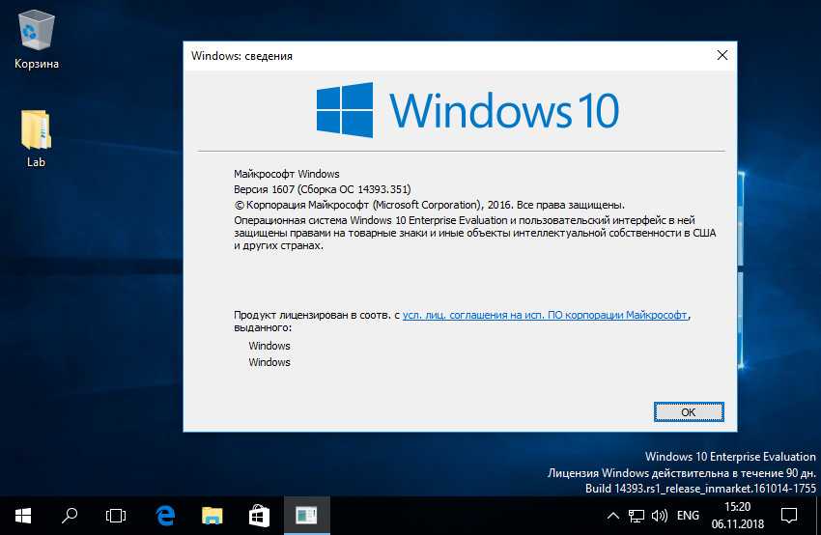
Task: Switch the ENG input language indicator
Action: pyautogui.click(x=688, y=516)
